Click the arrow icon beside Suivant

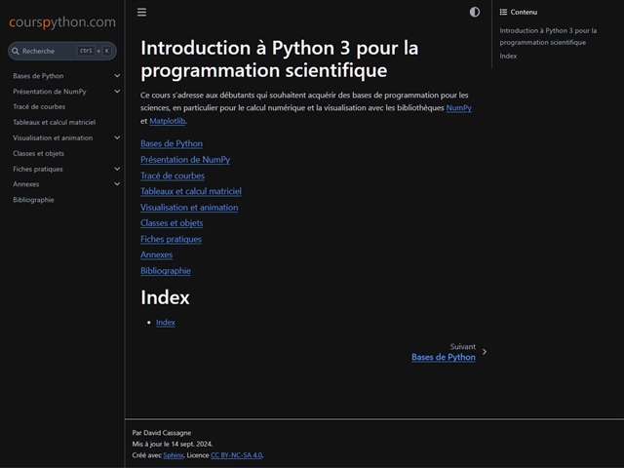tap(485, 352)
